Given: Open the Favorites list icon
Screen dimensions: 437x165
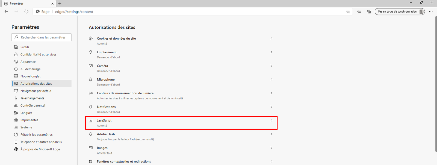Looking at the screenshot, I should click(x=359, y=12).
